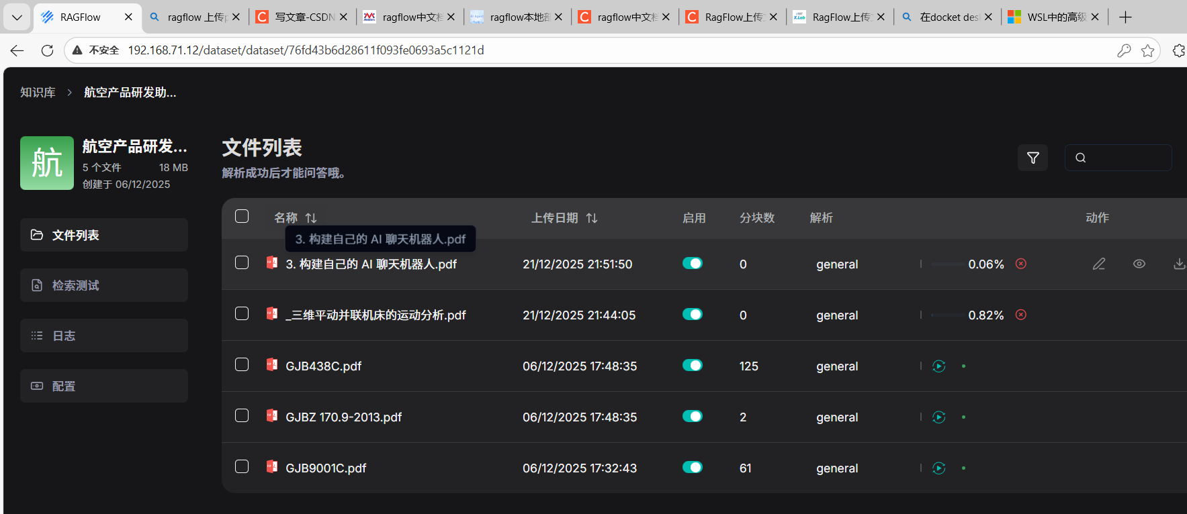Sort by 上传日期 column arrows
The image size is (1187, 514).
(592, 218)
